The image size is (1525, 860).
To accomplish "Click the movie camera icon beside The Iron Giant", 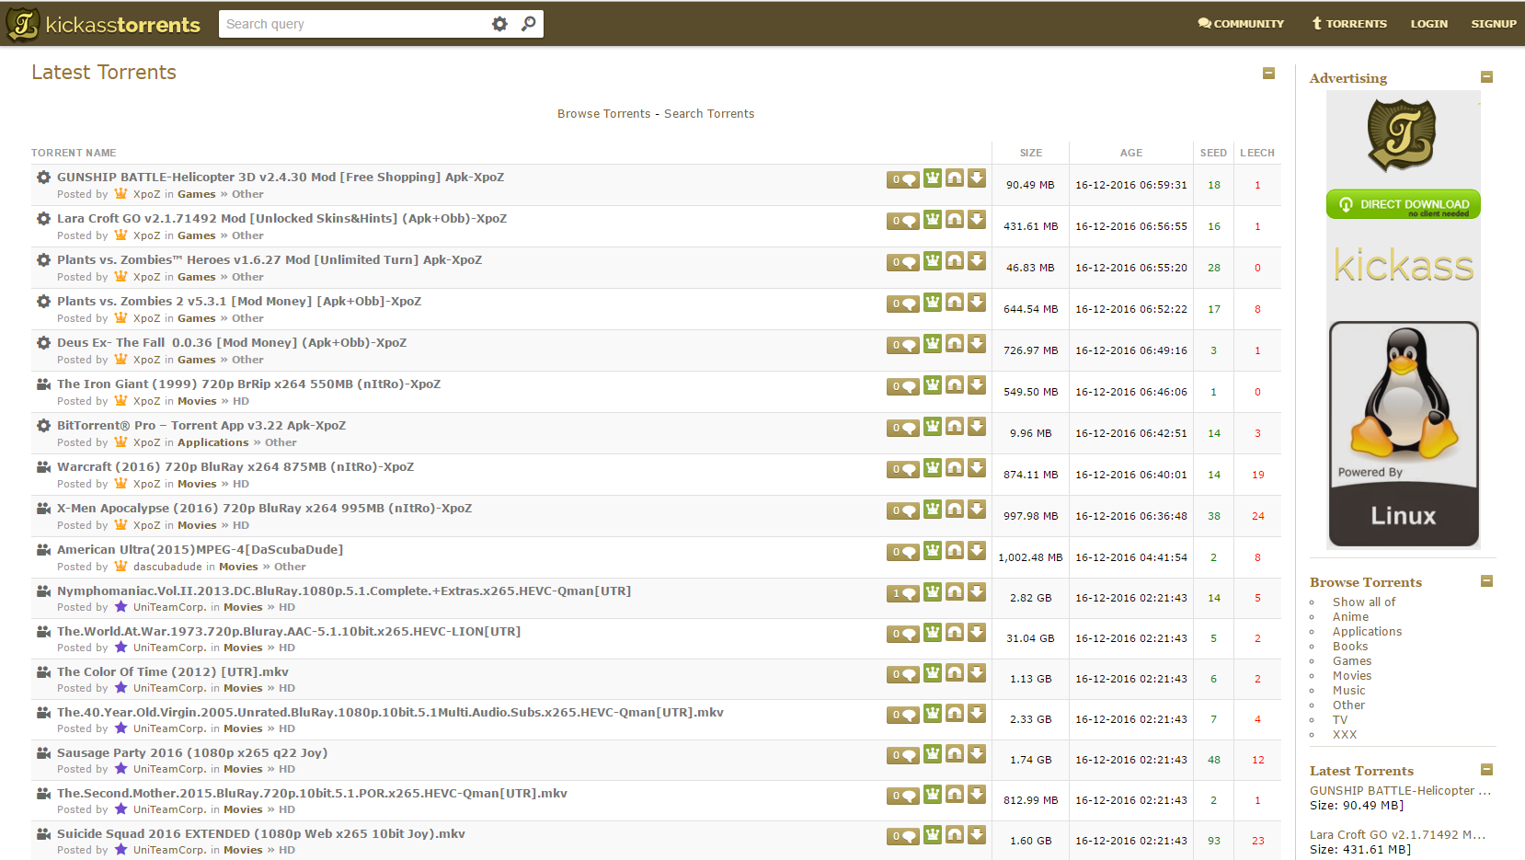I will pyautogui.click(x=43, y=384).
